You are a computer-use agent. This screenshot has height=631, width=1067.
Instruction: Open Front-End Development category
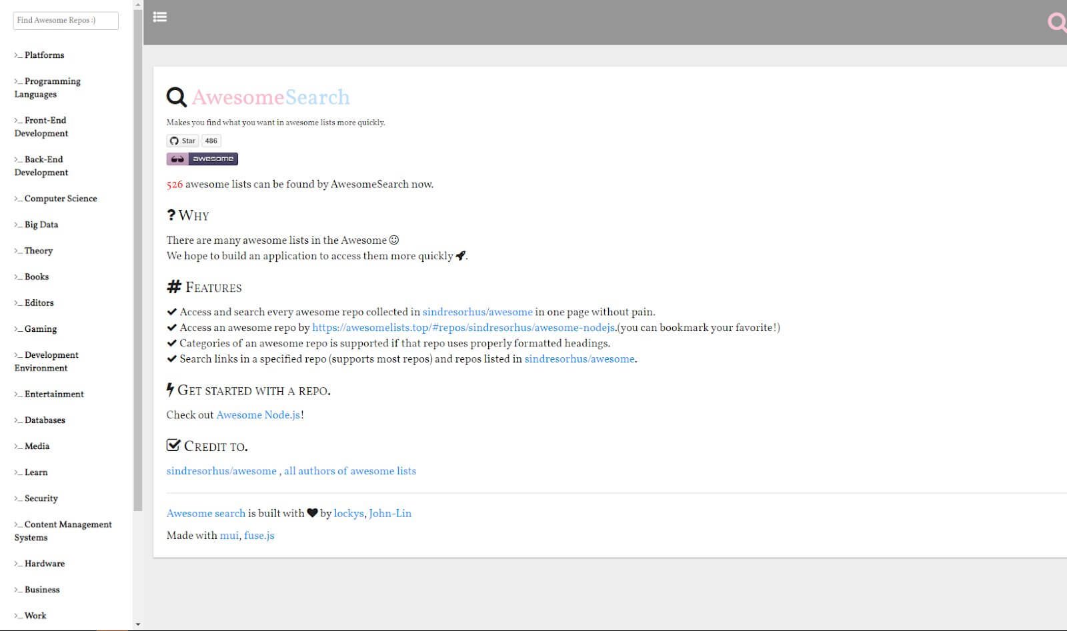tap(41, 127)
